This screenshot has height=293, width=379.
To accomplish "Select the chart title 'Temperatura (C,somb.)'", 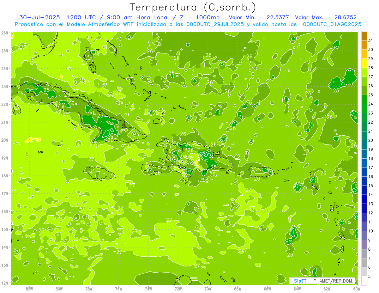I will coord(193,7).
